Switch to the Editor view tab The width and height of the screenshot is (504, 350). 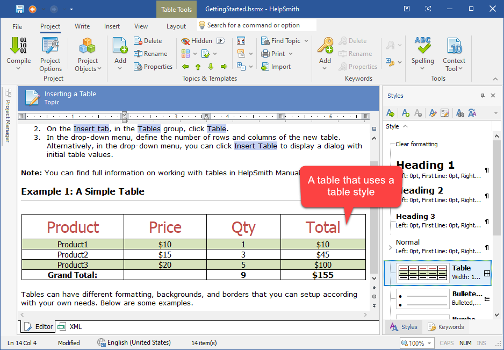click(x=38, y=327)
